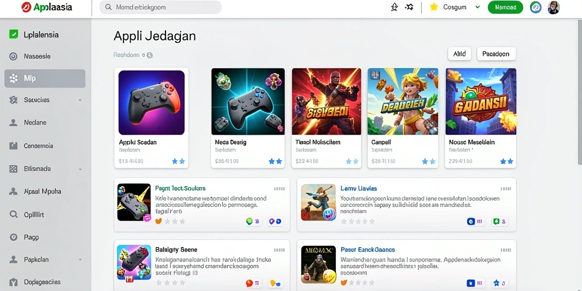Click the Pagm Tect Soukans title link
This screenshot has height=291, width=582.
(x=180, y=189)
